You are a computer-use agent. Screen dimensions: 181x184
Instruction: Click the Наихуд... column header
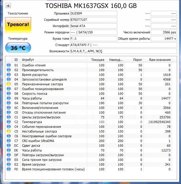pos(115,60)
